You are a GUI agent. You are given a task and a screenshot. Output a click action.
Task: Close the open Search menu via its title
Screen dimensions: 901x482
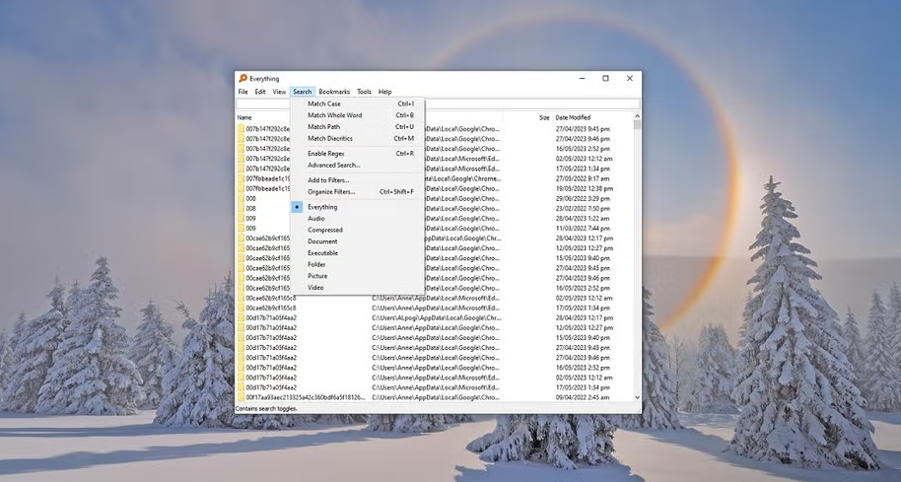[x=303, y=92]
